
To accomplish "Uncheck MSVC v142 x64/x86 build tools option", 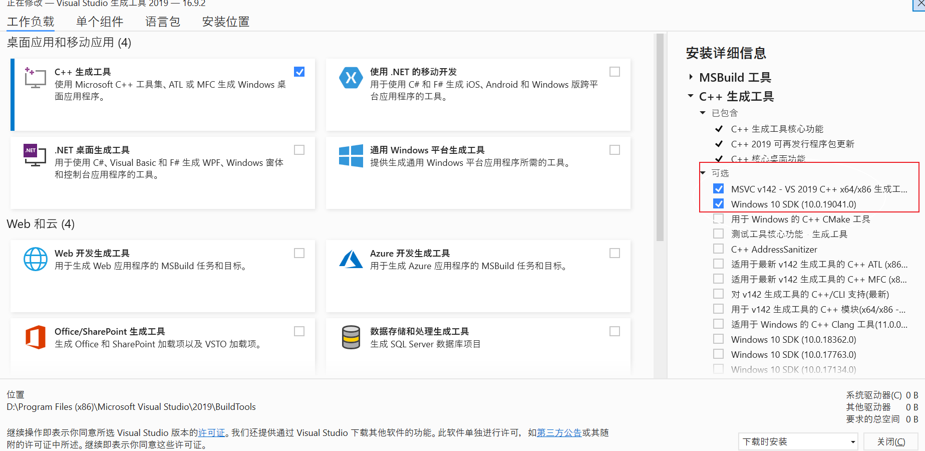I will [x=719, y=189].
